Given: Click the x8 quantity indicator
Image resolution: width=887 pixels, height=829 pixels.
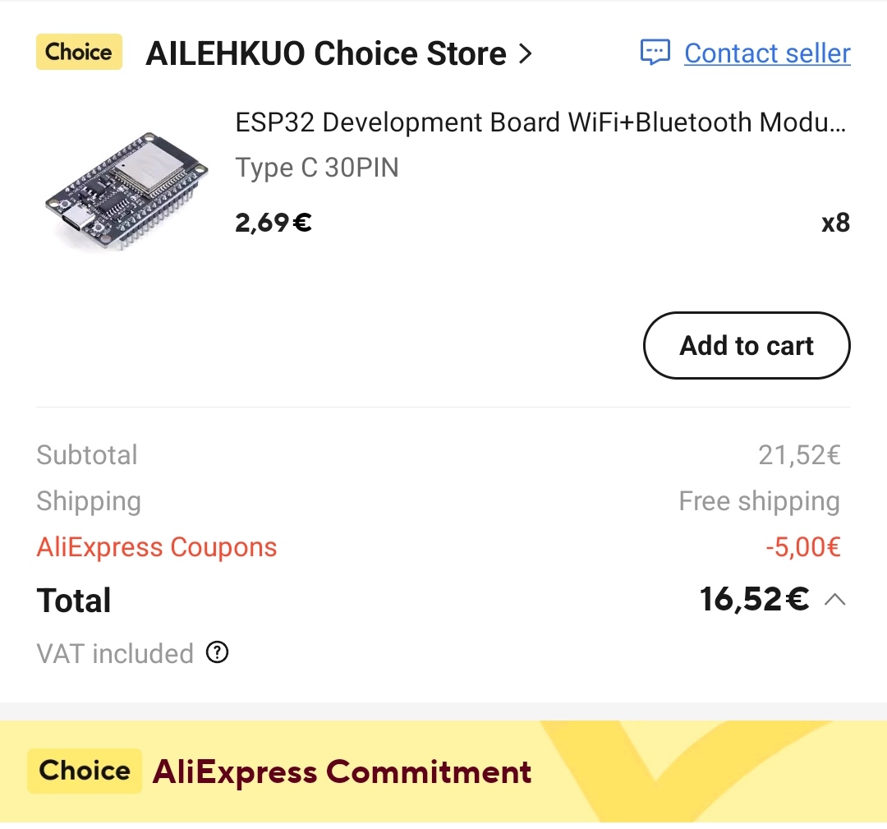Looking at the screenshot, I should tap(835, 223).
